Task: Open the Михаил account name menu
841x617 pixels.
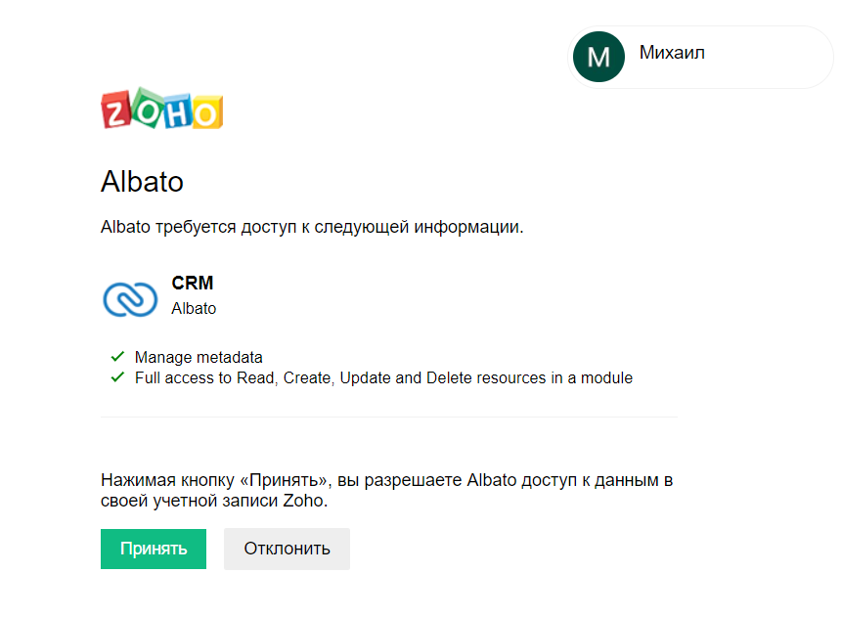Action: pyautogui.click(x=672, y=53)
